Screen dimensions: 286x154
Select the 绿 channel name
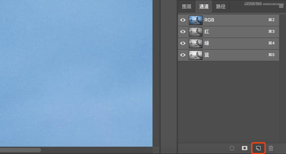point(207,44)
